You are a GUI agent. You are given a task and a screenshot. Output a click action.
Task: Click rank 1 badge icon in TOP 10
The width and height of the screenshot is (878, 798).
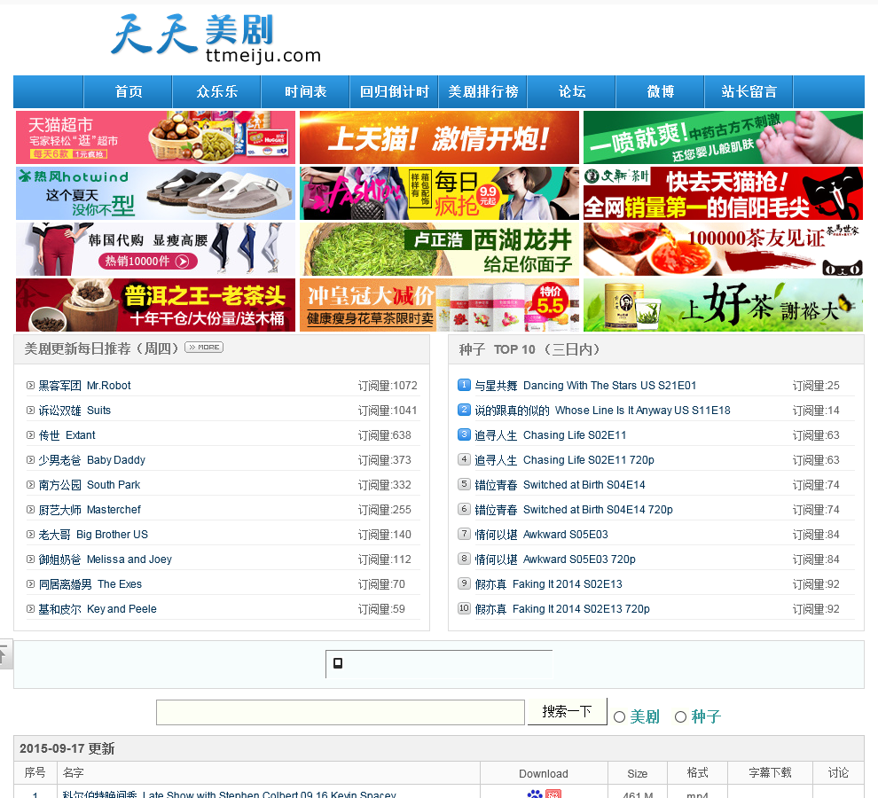point(464,385)
